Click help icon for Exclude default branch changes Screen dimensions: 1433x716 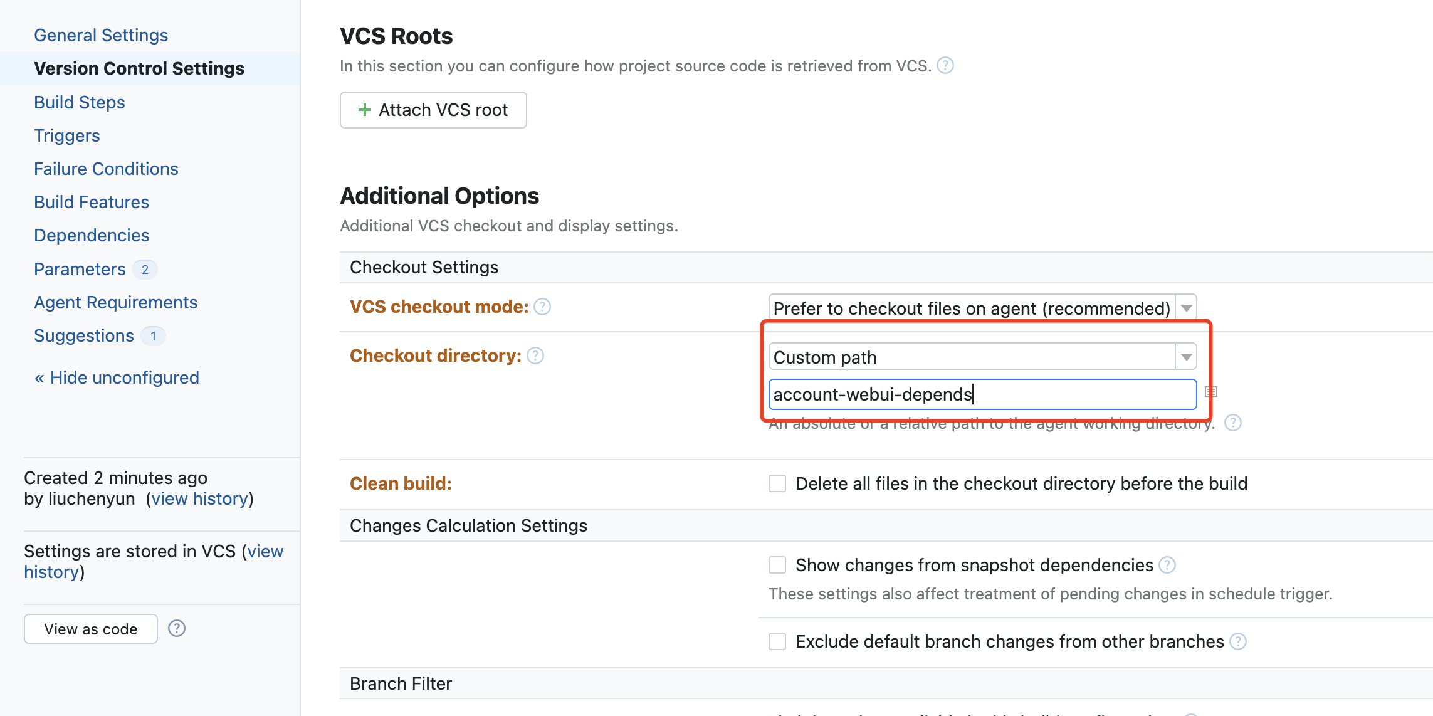(1237, 641)
